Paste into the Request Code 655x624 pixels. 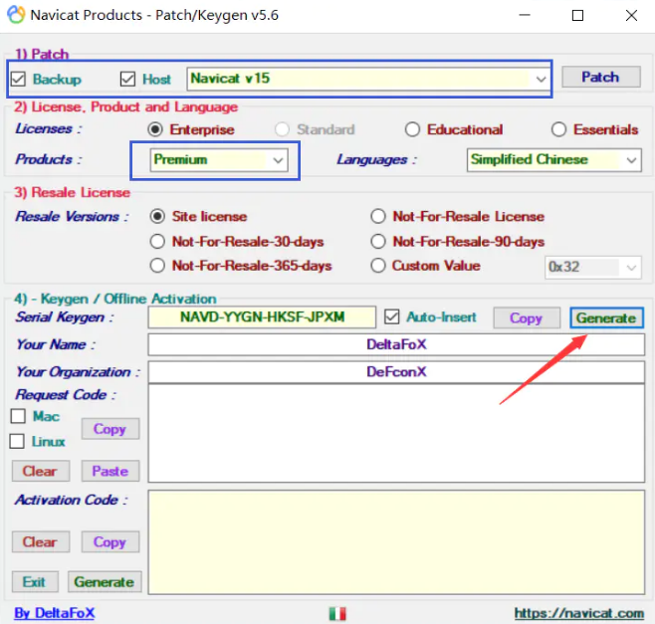[110, 471]
